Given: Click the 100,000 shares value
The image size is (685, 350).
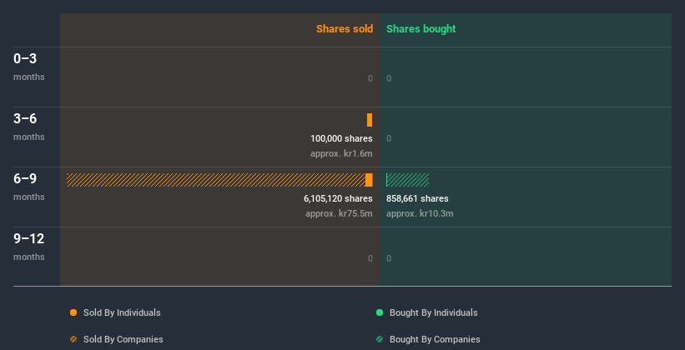Looking at the screenshot, I should click(341, 139).
